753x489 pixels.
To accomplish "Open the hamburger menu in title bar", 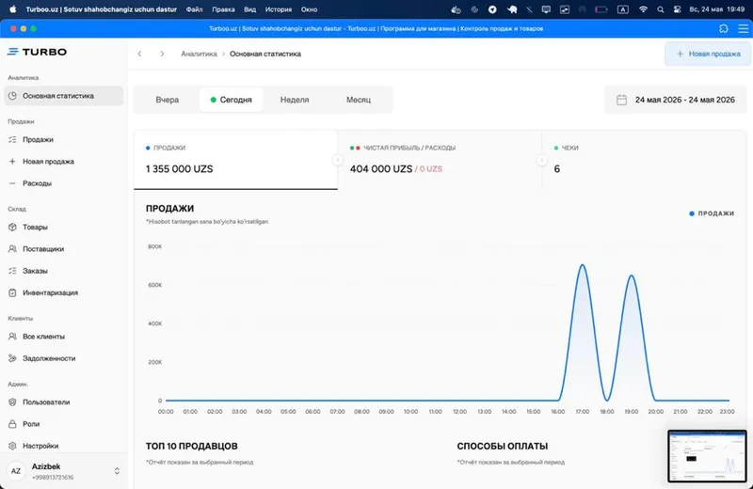I will [x=743, y=29].
